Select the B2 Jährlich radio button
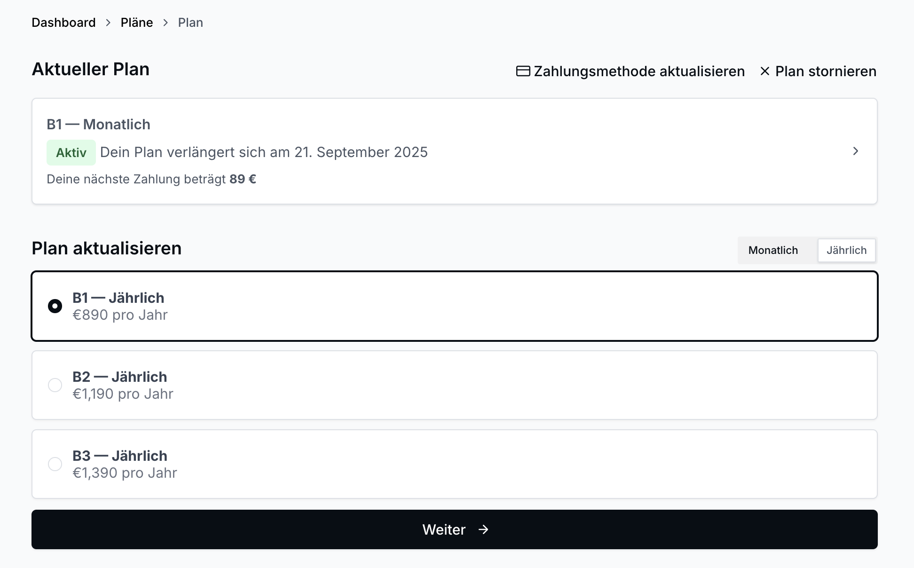The height and width of the screenshot is (568, 914). (x=55, y=385)
